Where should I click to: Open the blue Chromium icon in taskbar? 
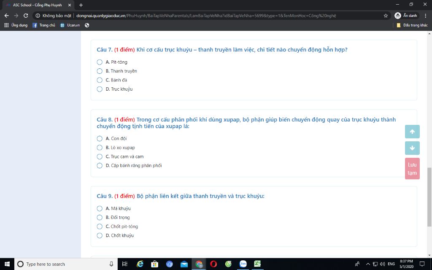click(x=170, y=264)
